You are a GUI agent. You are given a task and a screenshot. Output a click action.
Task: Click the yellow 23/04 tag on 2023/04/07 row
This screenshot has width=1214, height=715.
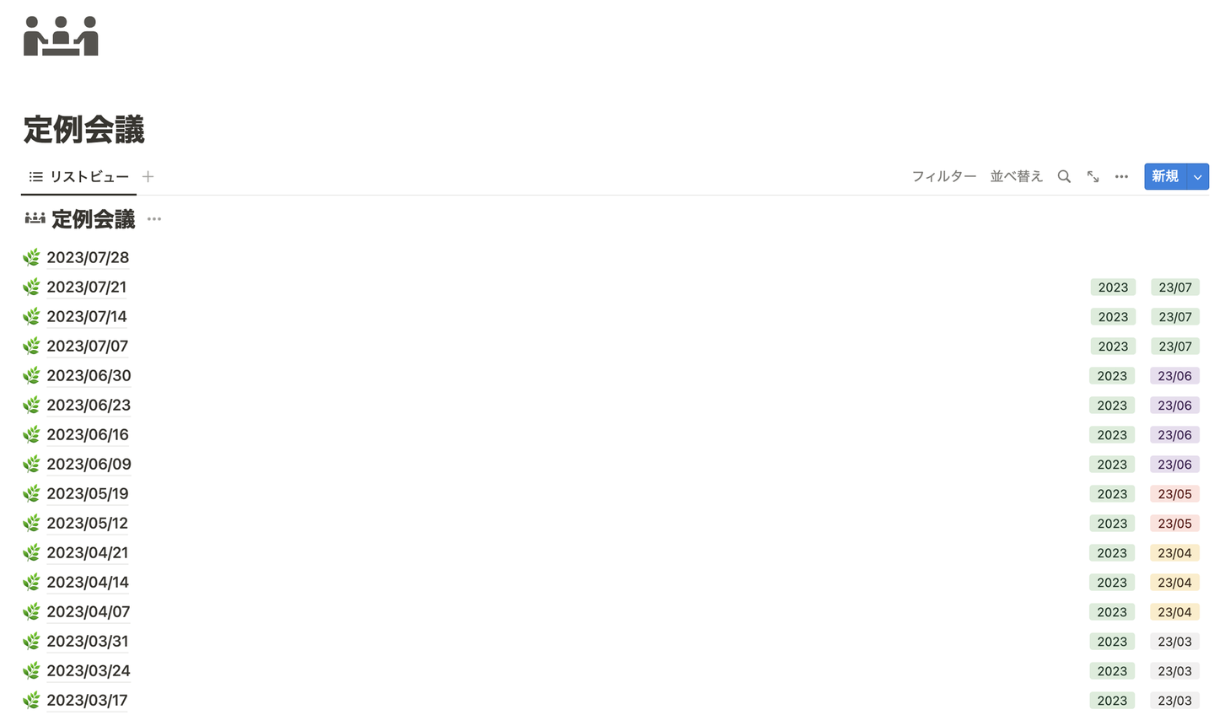pos(1175,612)
